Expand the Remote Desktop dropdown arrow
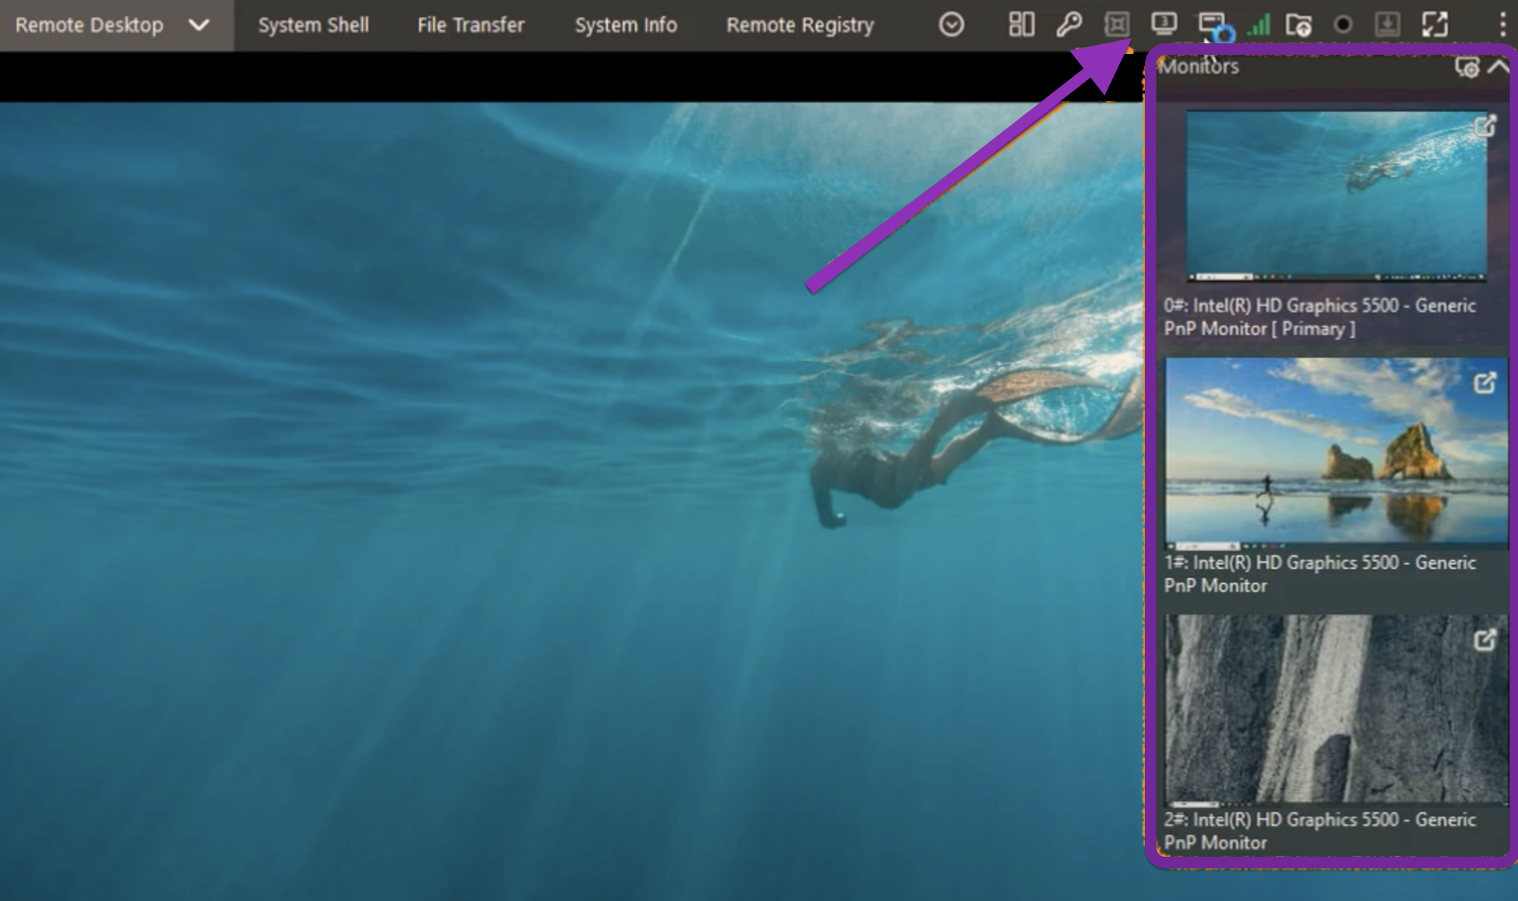Viewport: 1518px width, 901px height. (x=198, y=25)
